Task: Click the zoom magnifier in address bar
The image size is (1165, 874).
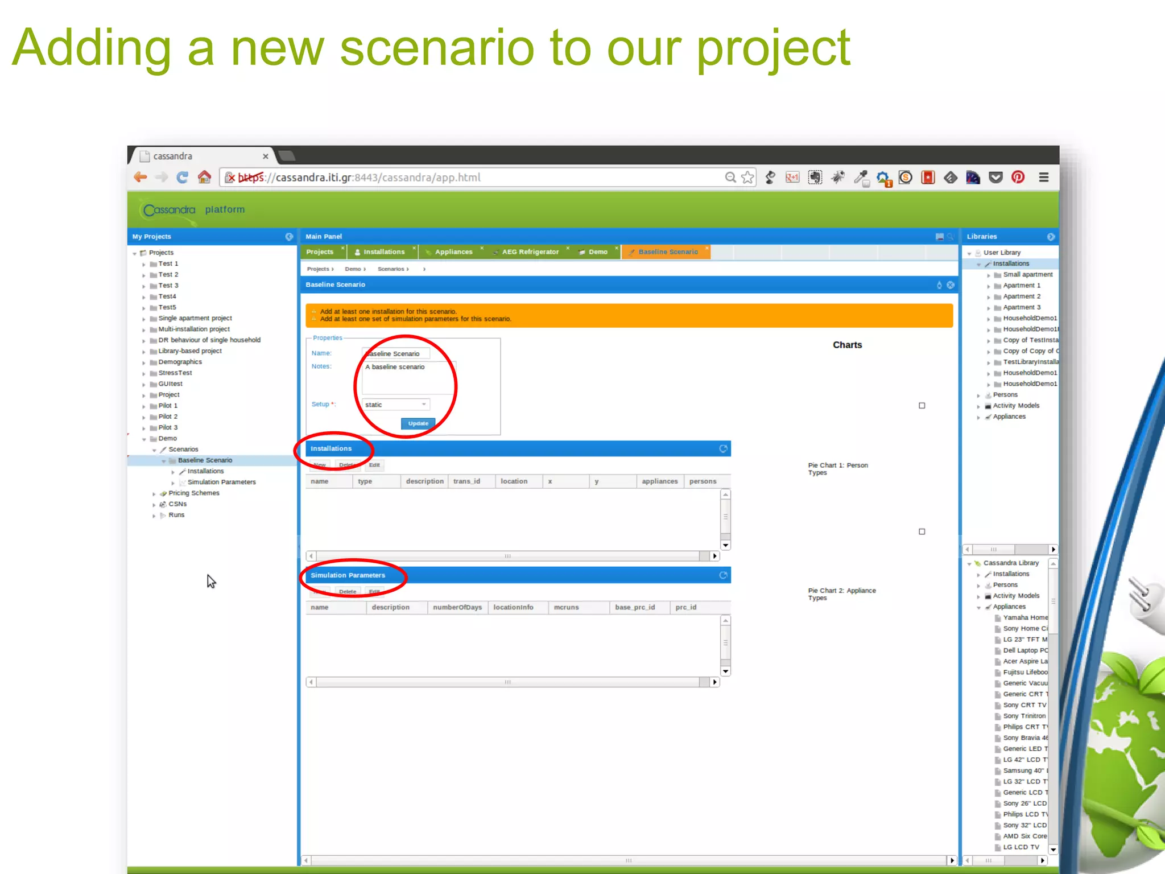Action: 730,178
